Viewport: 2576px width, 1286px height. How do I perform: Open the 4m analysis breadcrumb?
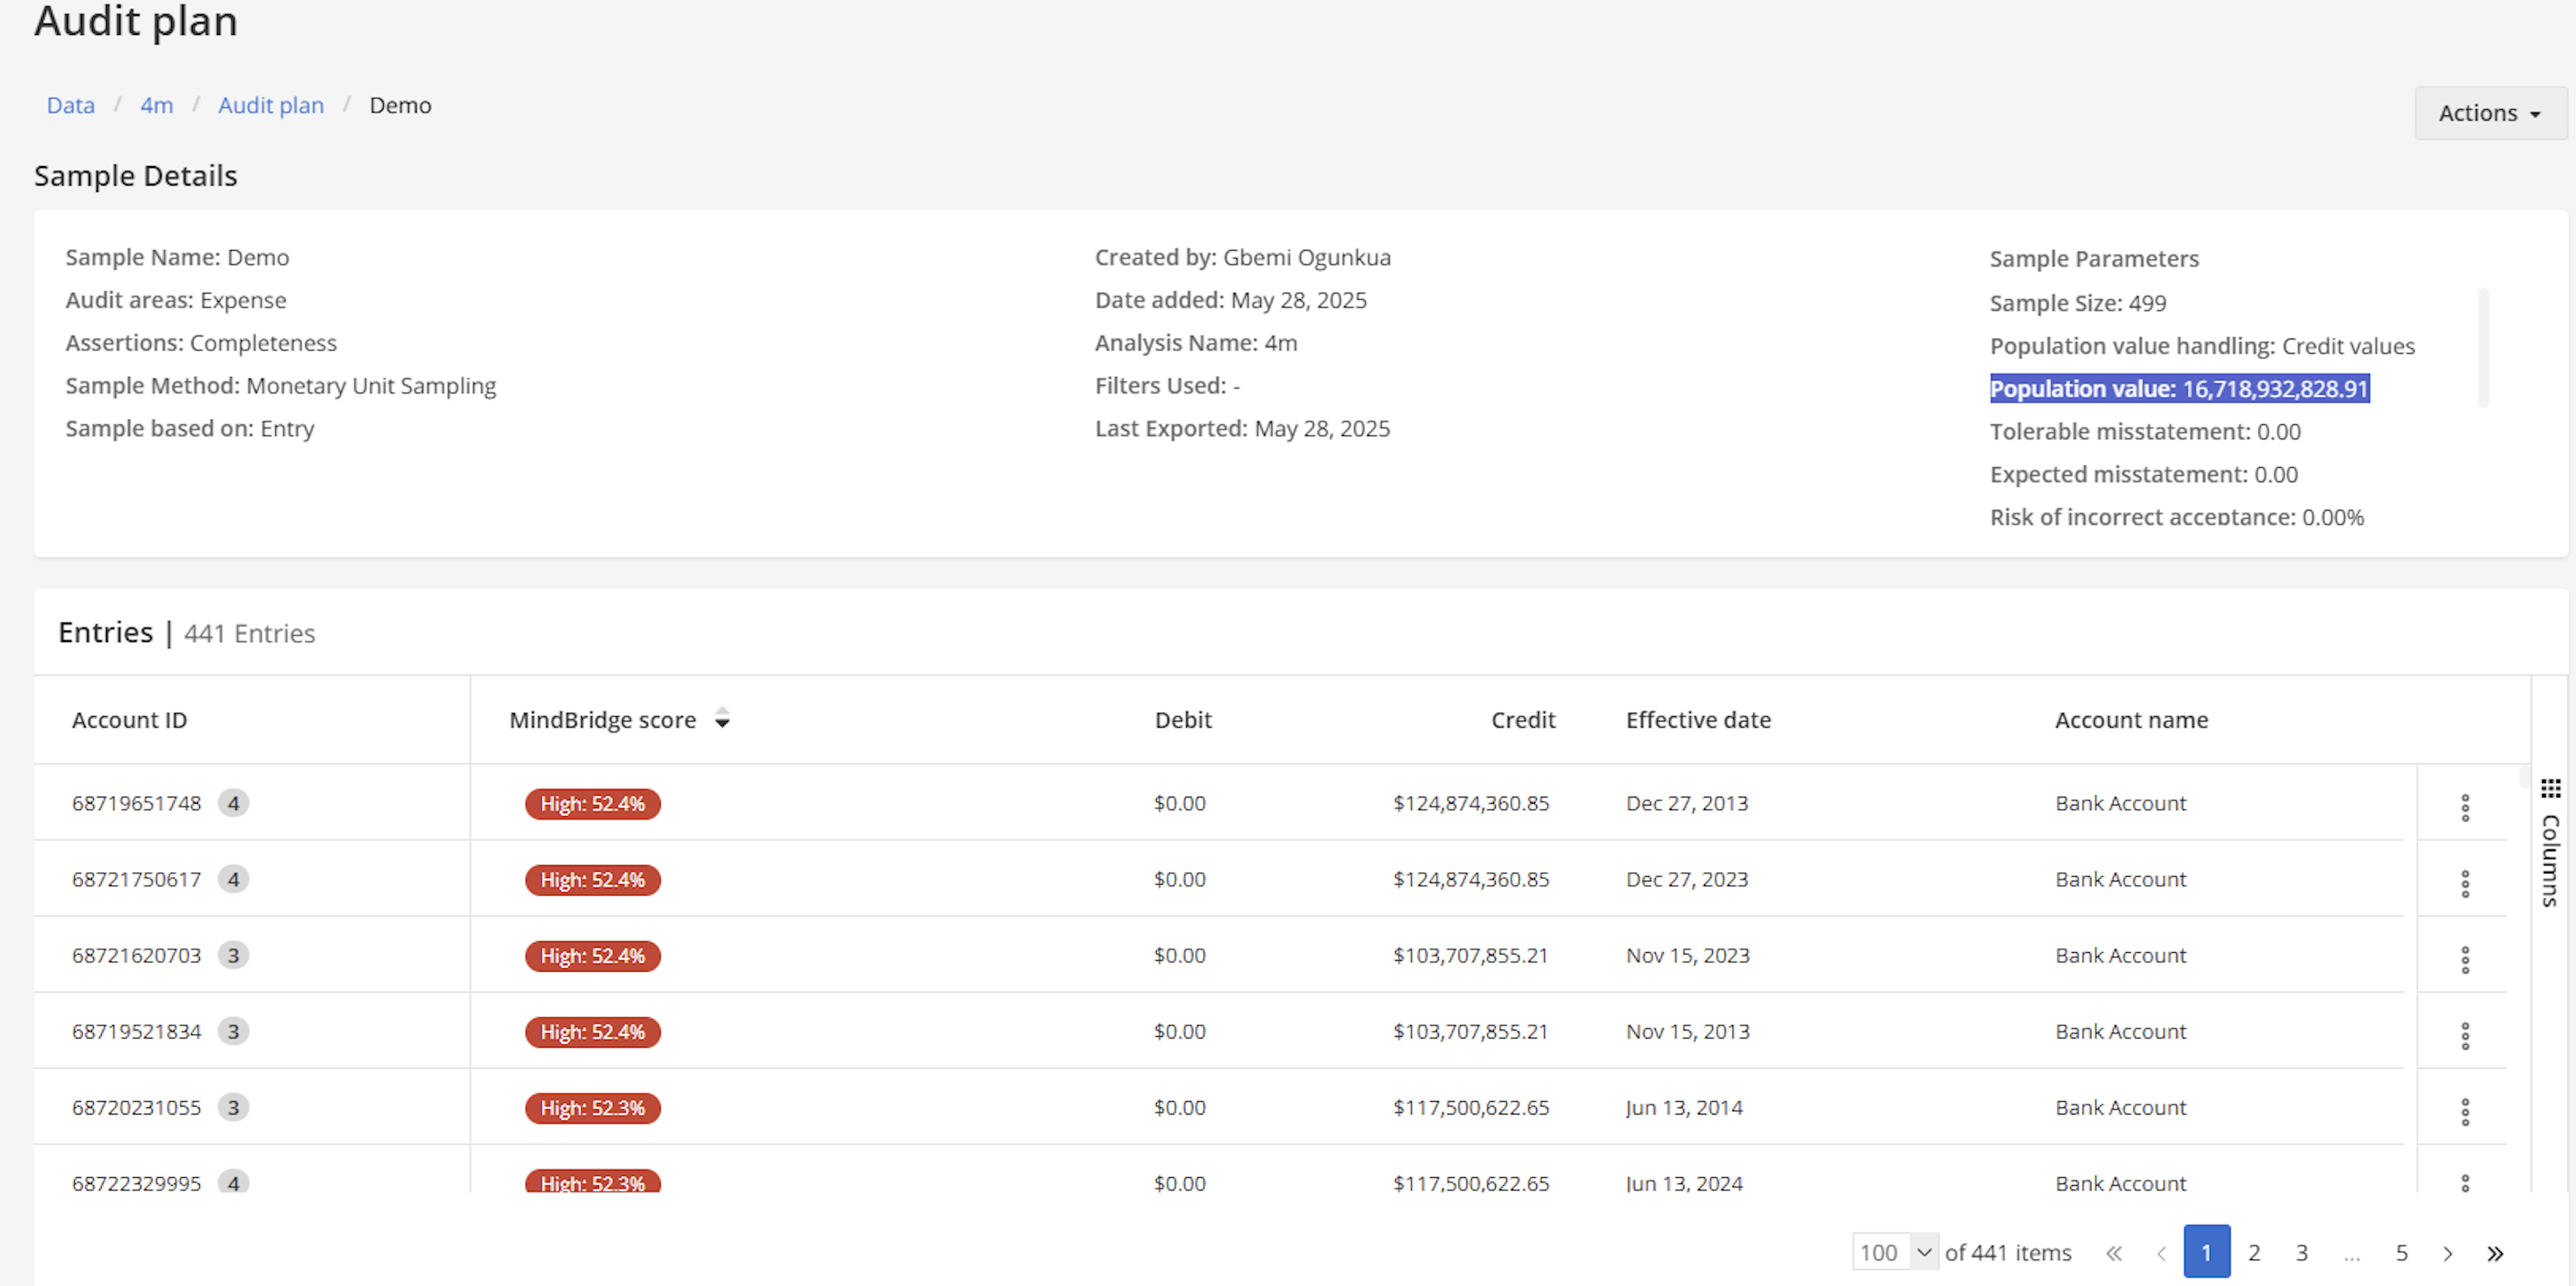click(156, 105)
